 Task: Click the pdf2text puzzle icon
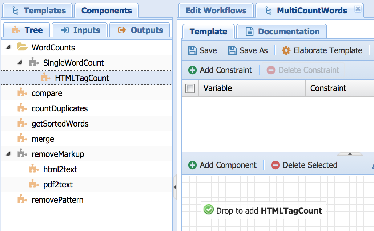[34, 185]
